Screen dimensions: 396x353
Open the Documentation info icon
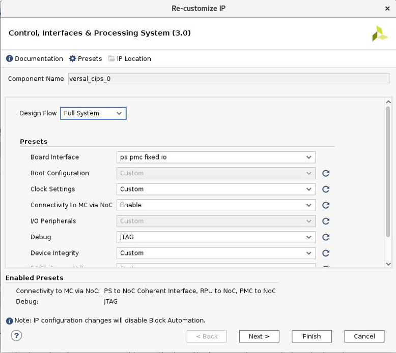click(x=9, y=58)
